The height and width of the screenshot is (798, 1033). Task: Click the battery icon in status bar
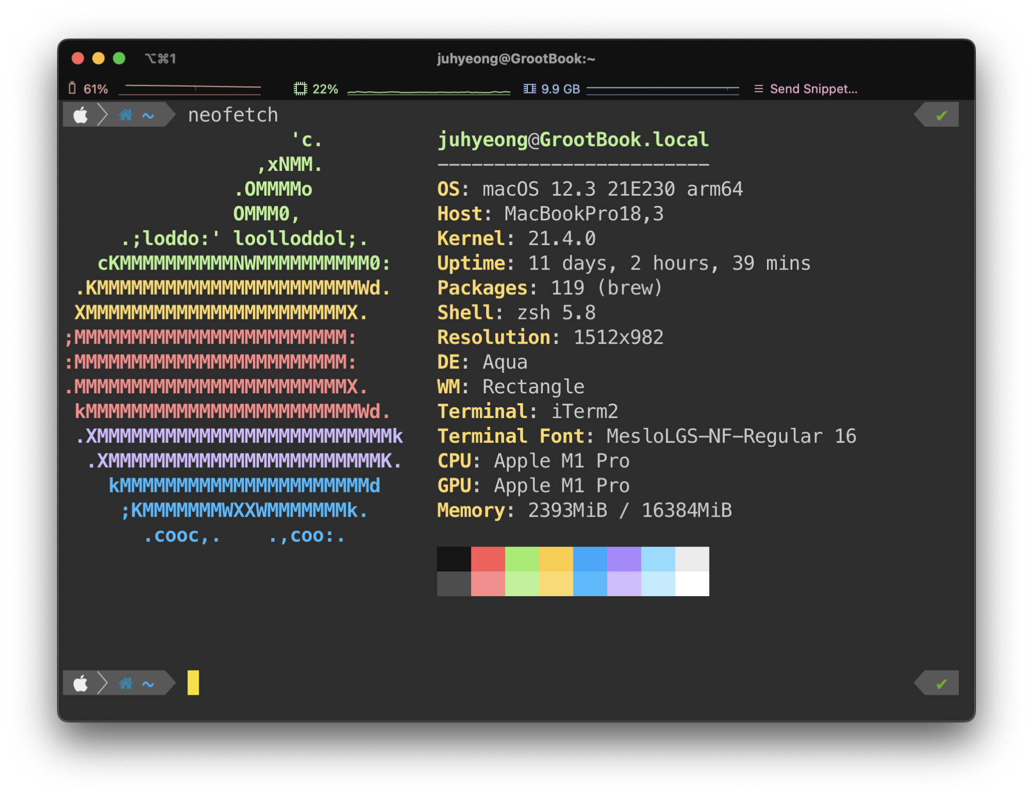72,88
